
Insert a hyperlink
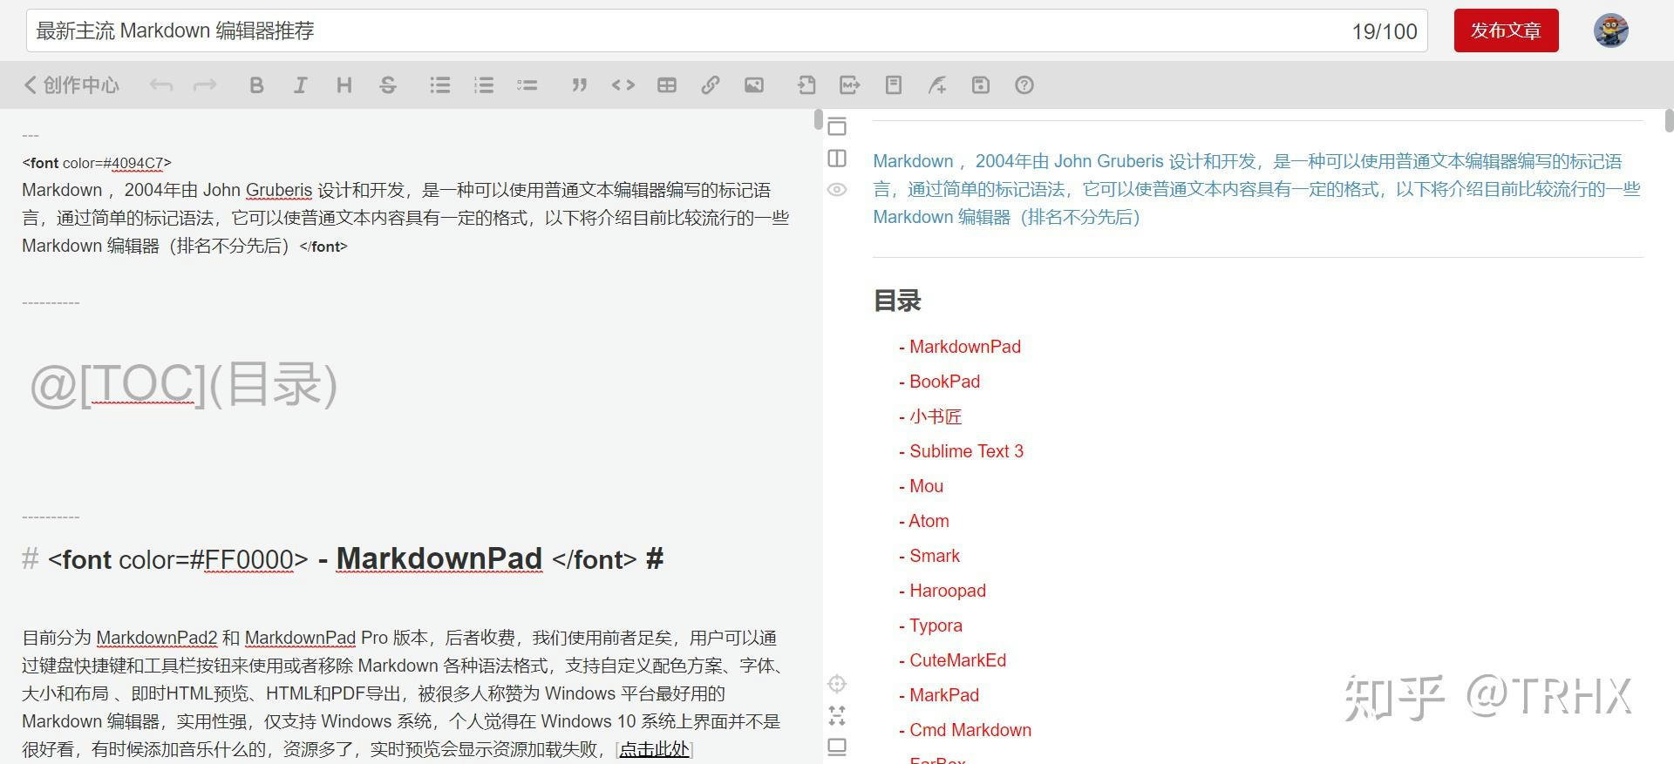[x=711, y=85]
